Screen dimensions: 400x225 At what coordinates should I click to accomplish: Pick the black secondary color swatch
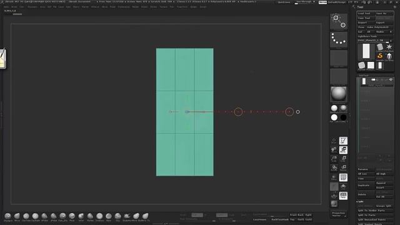click(343, 117)
